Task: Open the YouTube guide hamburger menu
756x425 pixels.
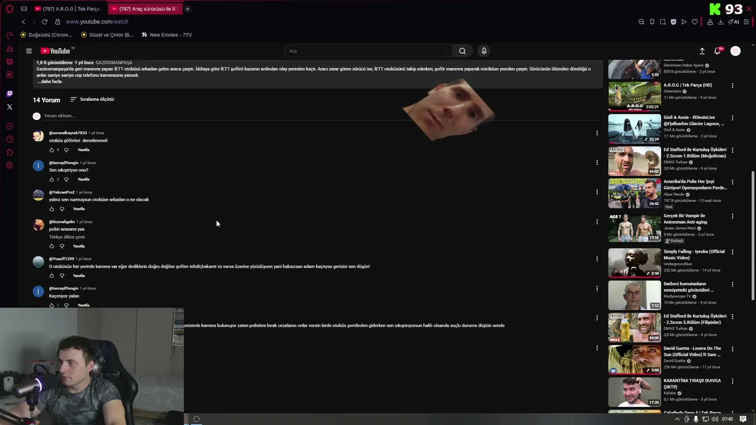Action: (28, 51)
